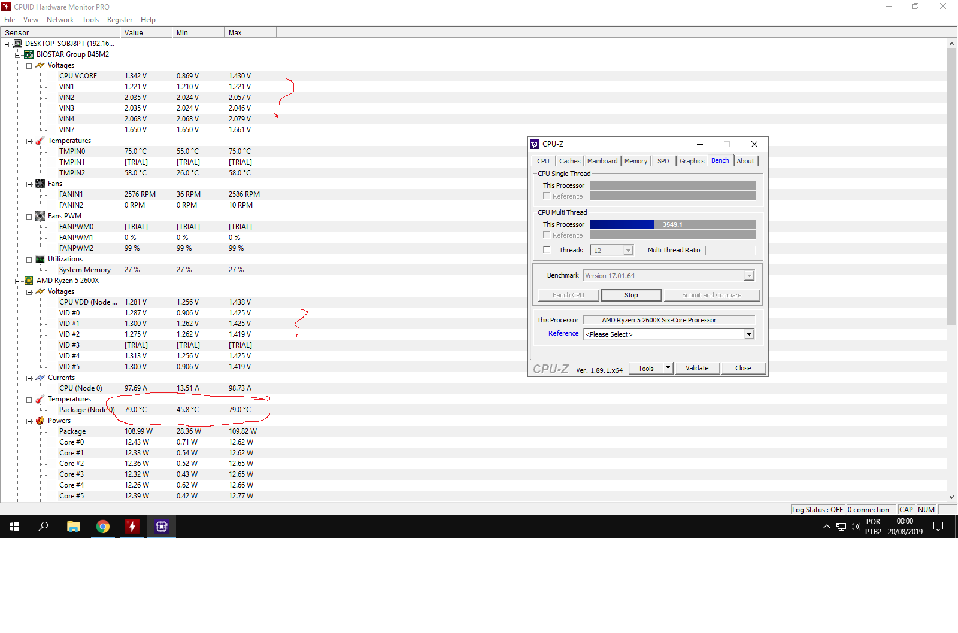Screen dimensions: 958x633
Task: Click the Multi Thread Ratio field
Action: (x=730, y=250)
